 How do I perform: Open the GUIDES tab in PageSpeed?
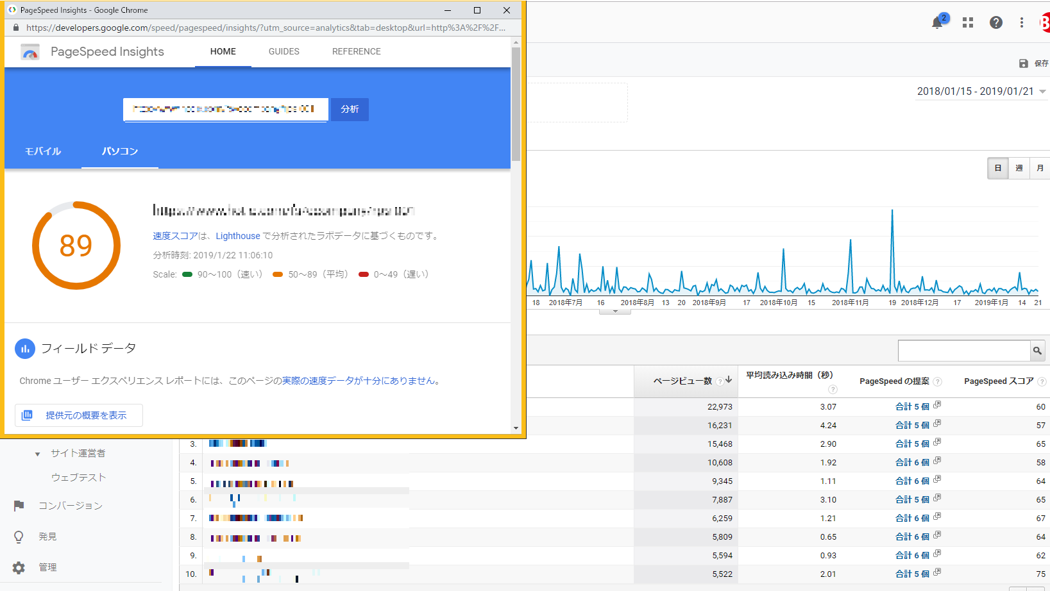(284, 52)
